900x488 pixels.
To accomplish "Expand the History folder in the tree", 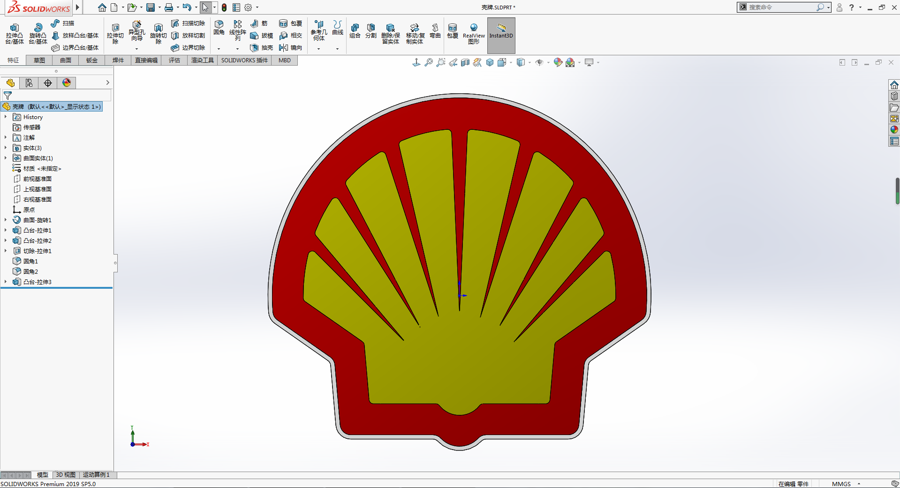I will 6,117.
